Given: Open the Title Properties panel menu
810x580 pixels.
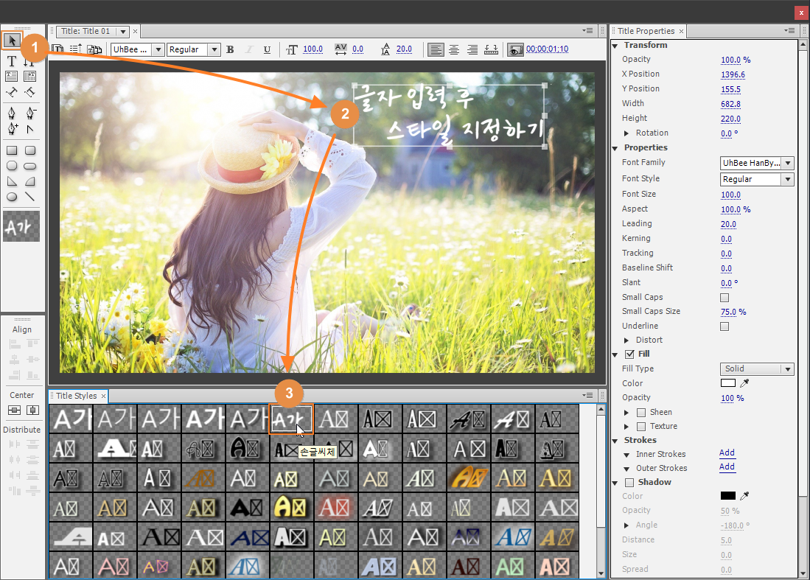Looking at the screenshot, I should pyautogui.click(x=789, y=30).
